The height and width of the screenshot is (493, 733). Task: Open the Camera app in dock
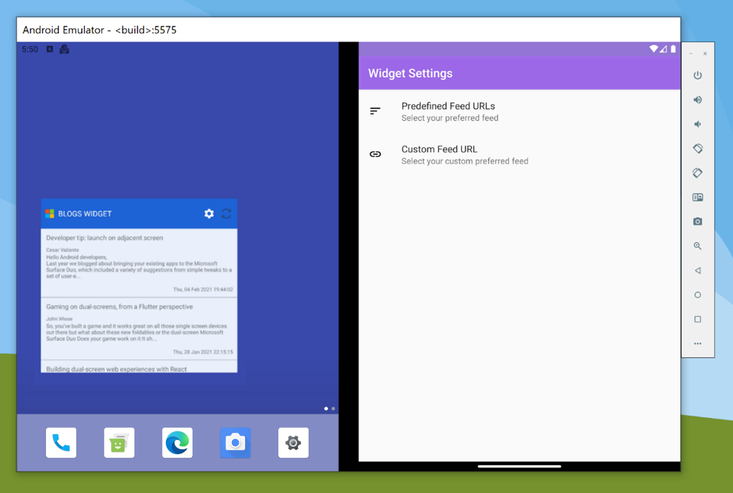pos(235,443)
